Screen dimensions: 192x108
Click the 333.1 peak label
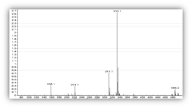tap(117, 11)
